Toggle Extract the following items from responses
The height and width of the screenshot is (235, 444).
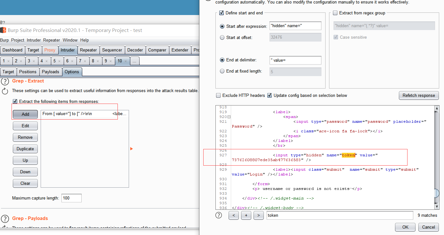(x=15, y=101)
